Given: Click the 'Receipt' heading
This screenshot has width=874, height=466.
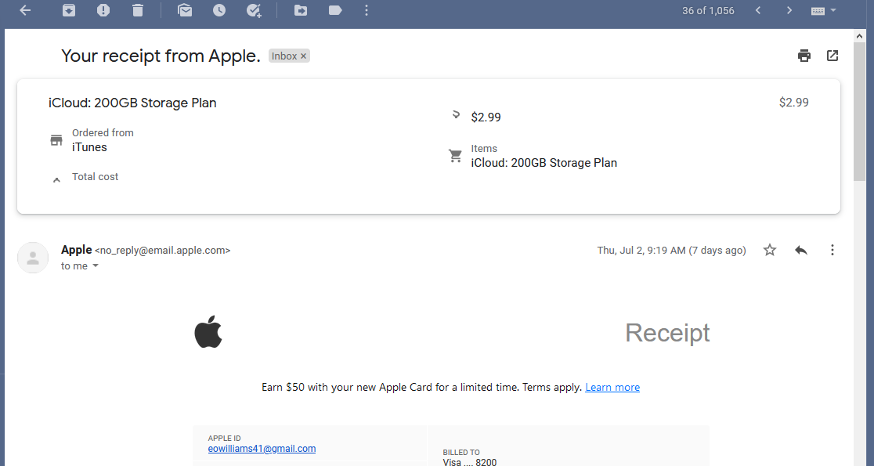Looking at the screenshot, I should click(667, 333).
